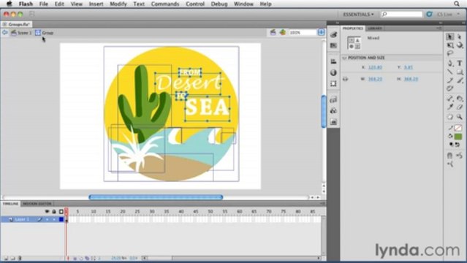Click Layer 1 blue outline color square
Screen dimensions: 467x263
(x=61, y=219)
